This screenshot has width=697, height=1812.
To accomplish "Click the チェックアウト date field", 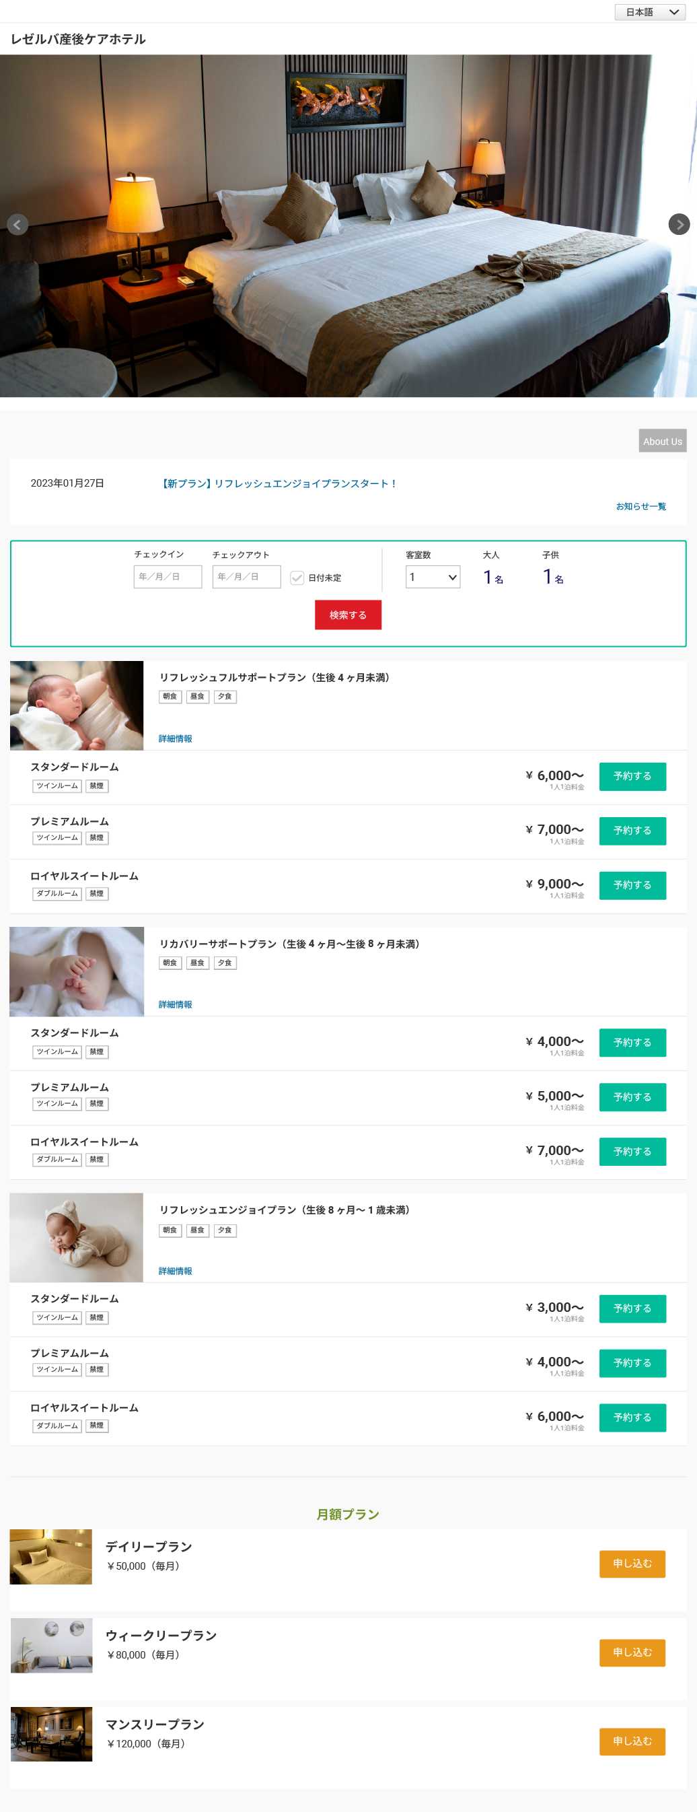I will [x=246, y=577].
